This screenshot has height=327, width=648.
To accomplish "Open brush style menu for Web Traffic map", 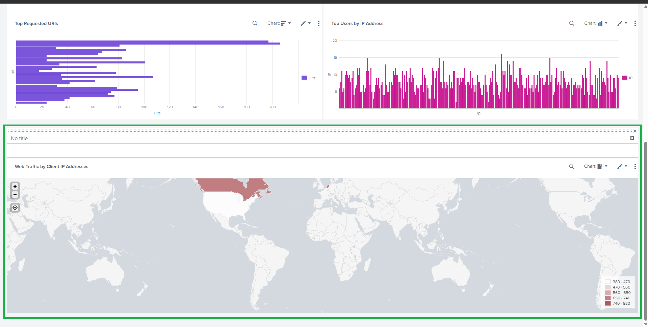I will pyautogui.click(x=622, y=166).
